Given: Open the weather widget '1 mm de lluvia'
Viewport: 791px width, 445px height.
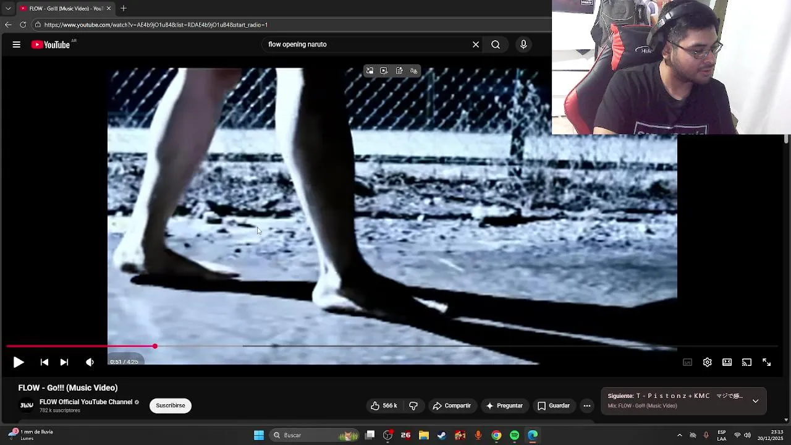Looking at the screenshot, I should click(31, 435).
